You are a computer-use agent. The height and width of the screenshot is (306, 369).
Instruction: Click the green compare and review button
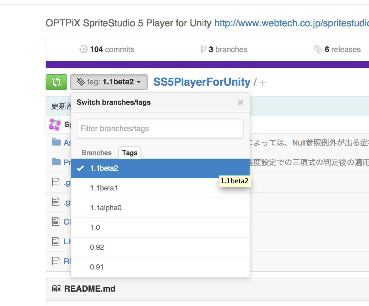click(x=56, y=82)
